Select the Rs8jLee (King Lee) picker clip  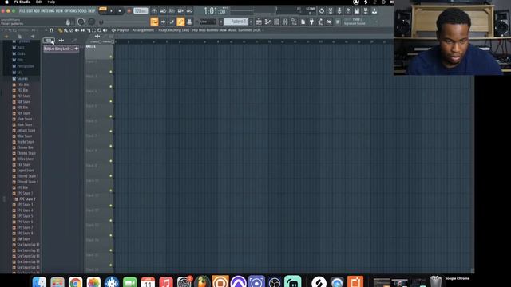pos(61,49)
